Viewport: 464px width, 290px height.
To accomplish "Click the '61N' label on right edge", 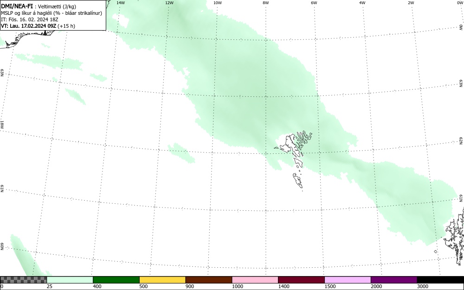I will pos(461,198).
